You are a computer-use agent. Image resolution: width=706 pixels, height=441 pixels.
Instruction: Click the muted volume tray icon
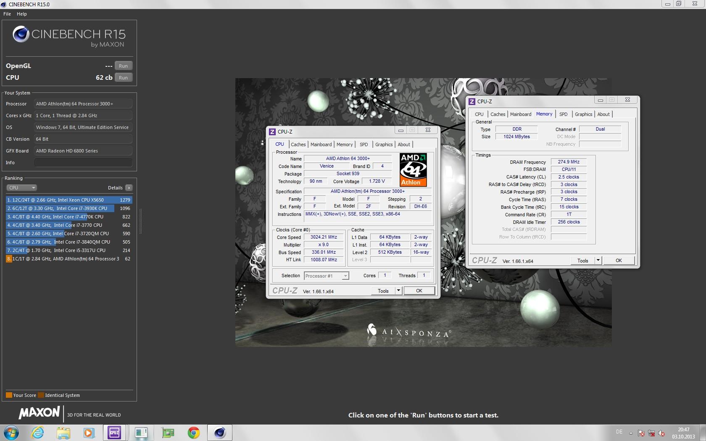click(661, 433)
